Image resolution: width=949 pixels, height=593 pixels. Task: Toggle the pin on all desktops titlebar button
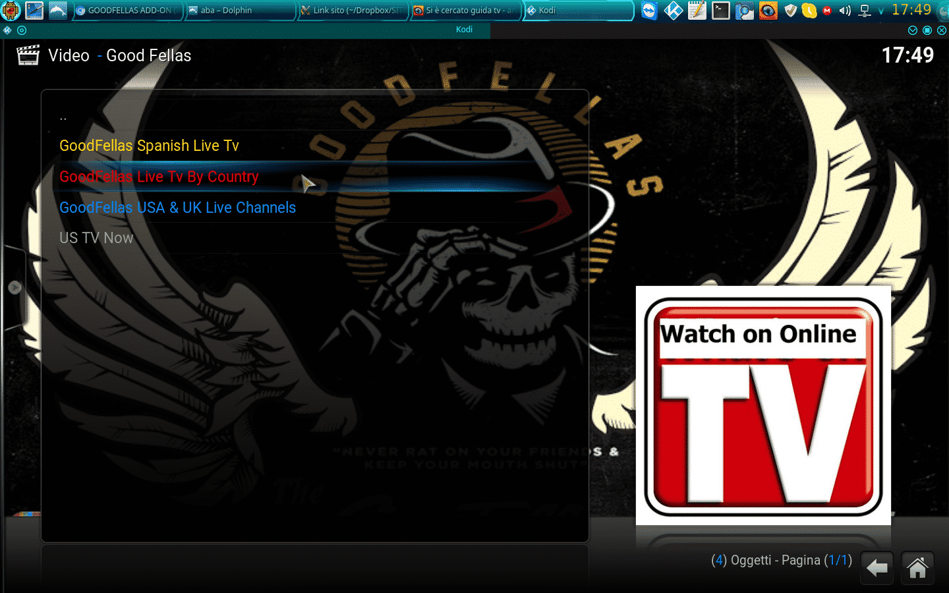(22, 30)
